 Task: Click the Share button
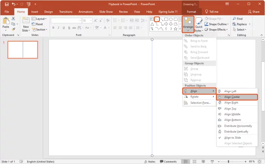click(x=254, y=12)
